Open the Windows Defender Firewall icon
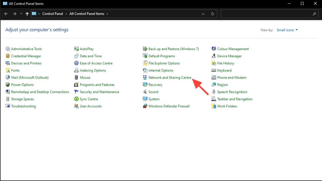Image resolution: width=322 pixels, height=181 pixels. 145,106
